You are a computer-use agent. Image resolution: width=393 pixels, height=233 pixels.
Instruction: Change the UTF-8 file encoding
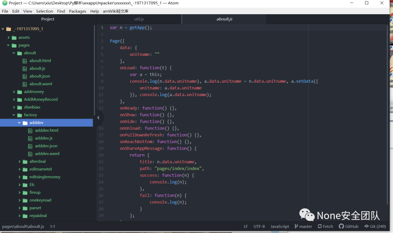click(x=259, y=226)
